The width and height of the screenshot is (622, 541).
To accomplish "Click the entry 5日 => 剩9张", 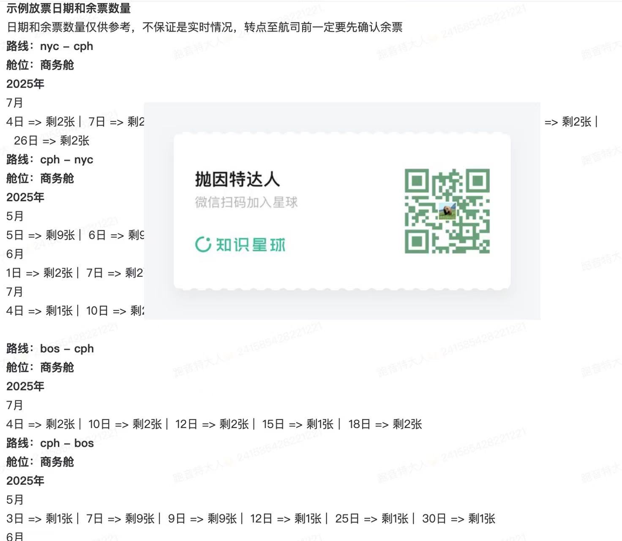I will point(41,235).
